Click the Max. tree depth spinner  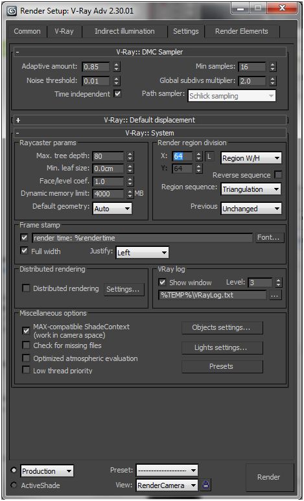(130, 156)
